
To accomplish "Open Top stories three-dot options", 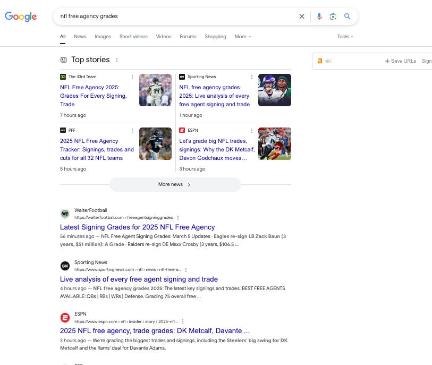I will tap(117, 60).
